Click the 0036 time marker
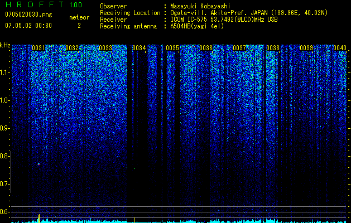 point(206,48)
